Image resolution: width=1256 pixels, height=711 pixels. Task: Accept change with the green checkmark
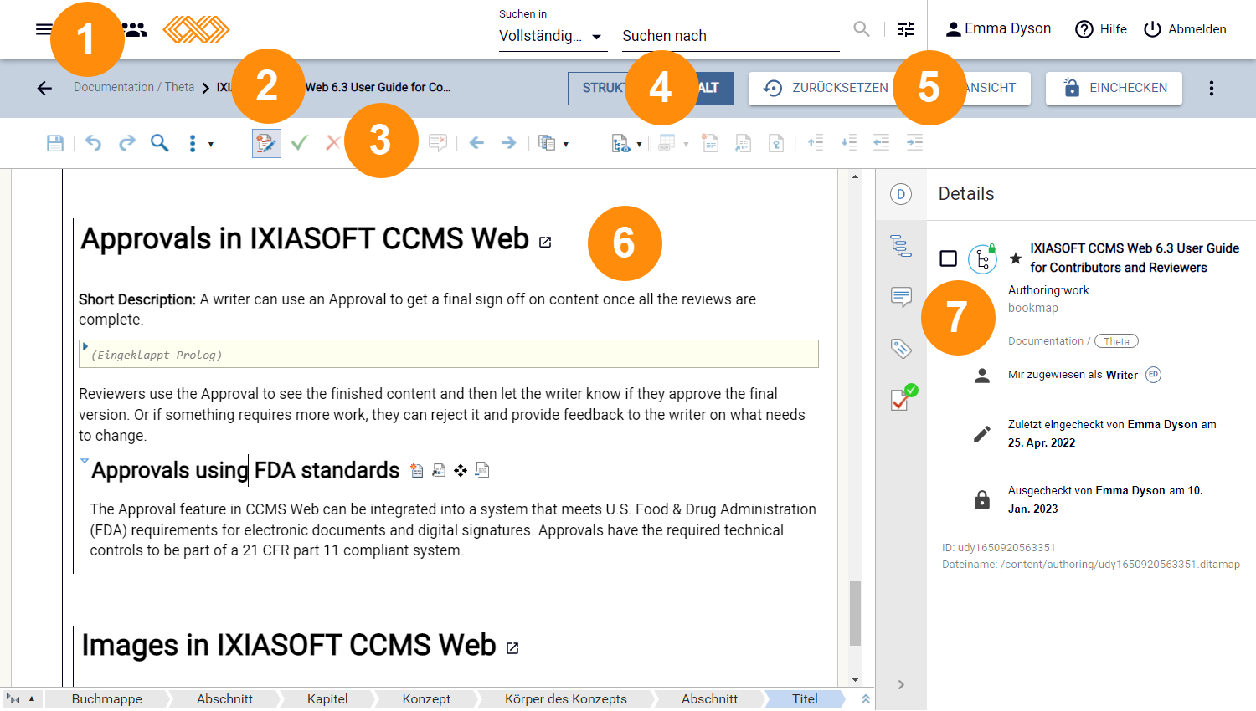click(x=299, y=143)
